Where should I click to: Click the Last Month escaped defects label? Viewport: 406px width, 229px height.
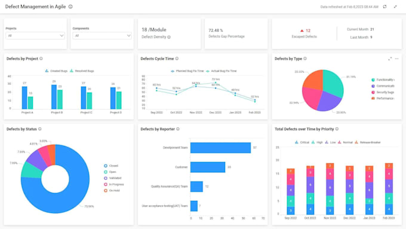(359, 37)
